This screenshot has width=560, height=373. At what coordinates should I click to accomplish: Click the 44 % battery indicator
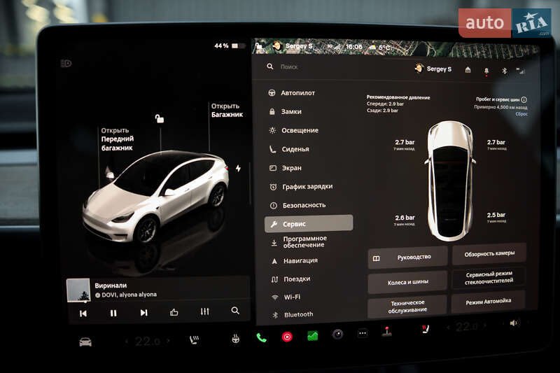[230, 45]
